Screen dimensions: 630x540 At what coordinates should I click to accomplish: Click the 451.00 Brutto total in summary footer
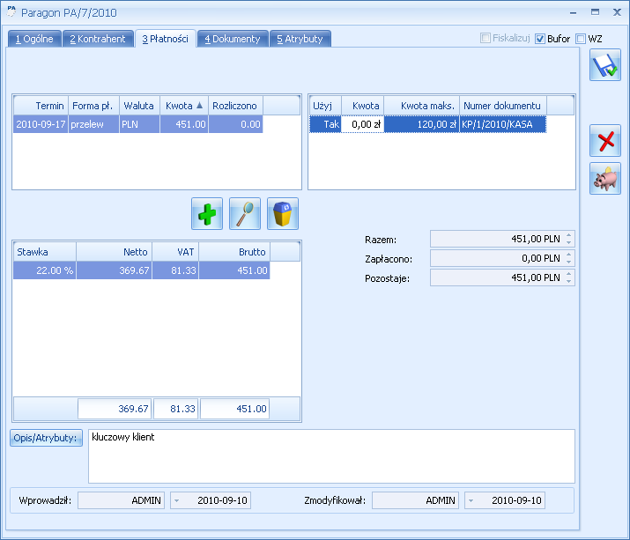point(234,409)
